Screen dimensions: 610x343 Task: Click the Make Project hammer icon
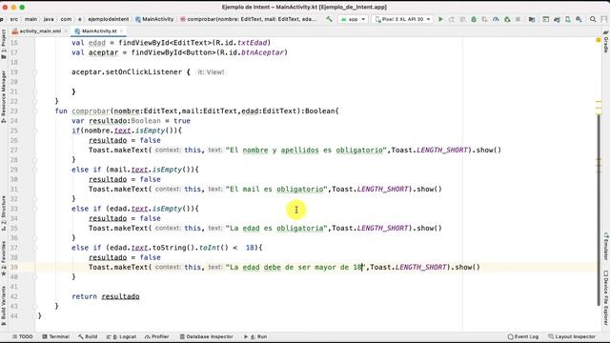click(x=329, y=19)
